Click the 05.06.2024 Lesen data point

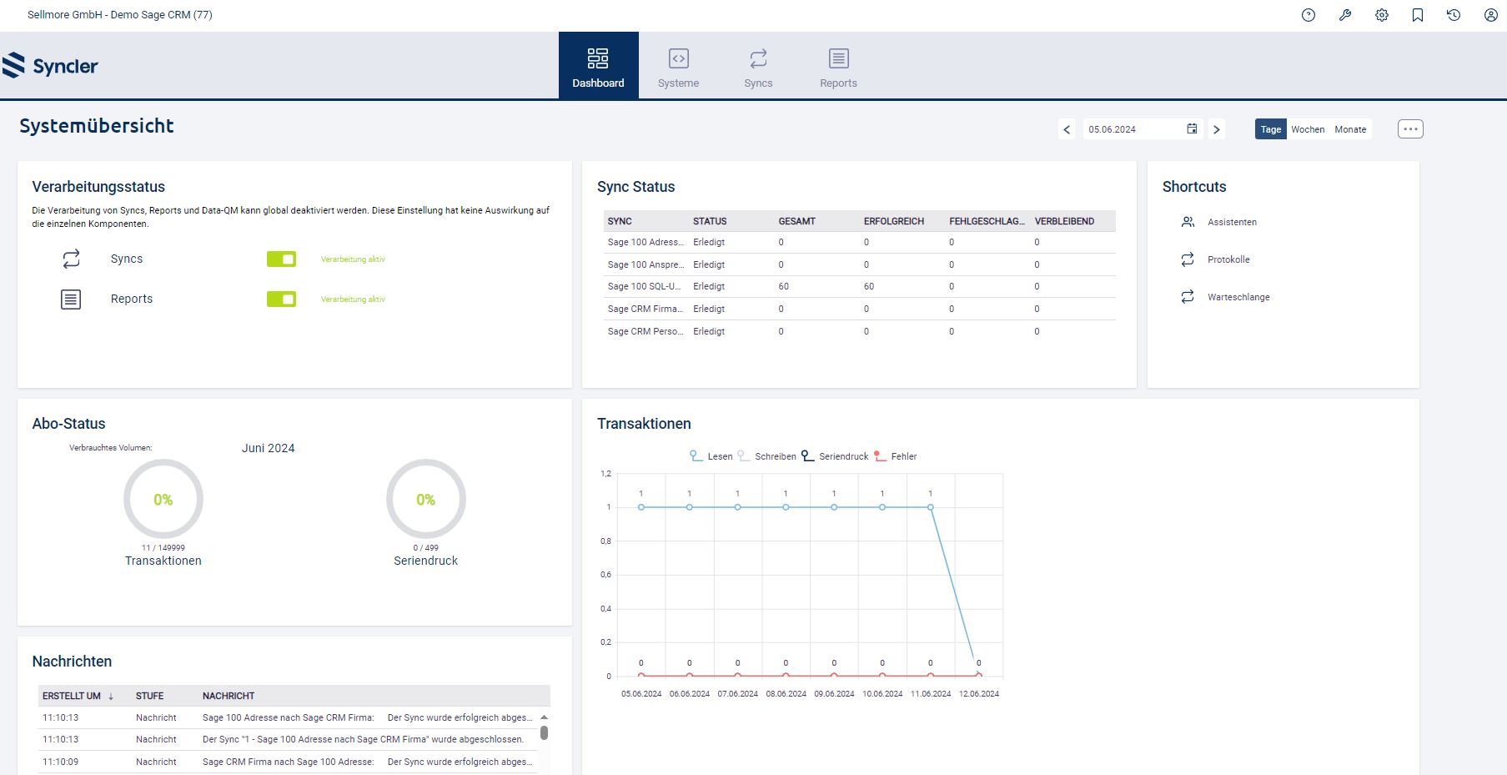pyautogui.click(x=641, y=507)
